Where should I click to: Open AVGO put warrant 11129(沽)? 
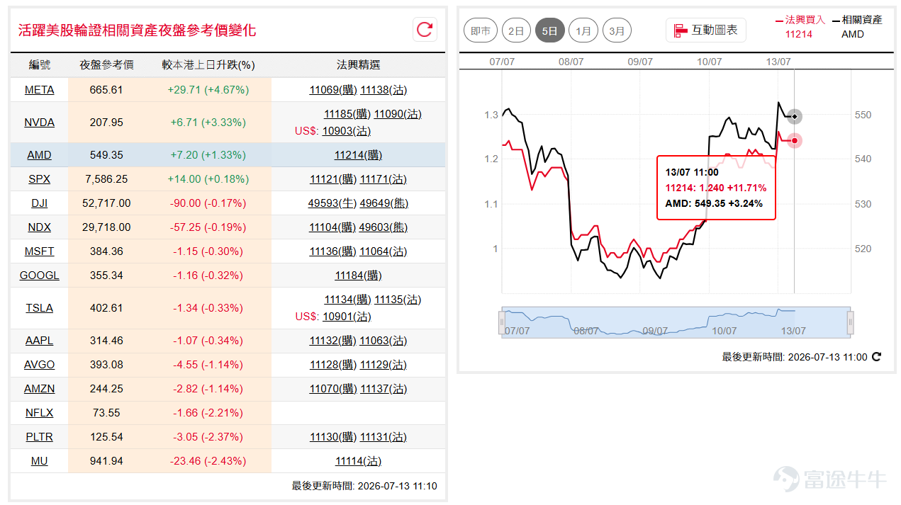click(x=384, y=365)
